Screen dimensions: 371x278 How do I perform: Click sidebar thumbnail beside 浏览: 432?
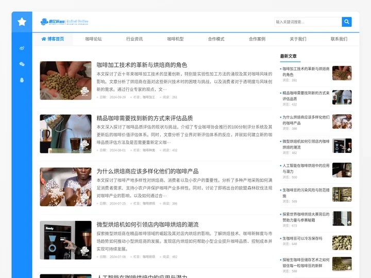[x=342, y=97]
